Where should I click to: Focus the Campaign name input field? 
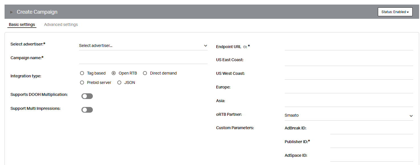click(x=143, y=59)
